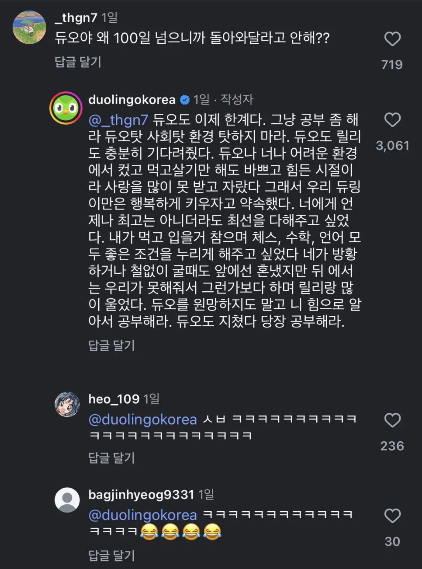
Task: Tap @duolingokorea mention in heo_109's reply
Action: pyautogui.click(x=142, y=419)
